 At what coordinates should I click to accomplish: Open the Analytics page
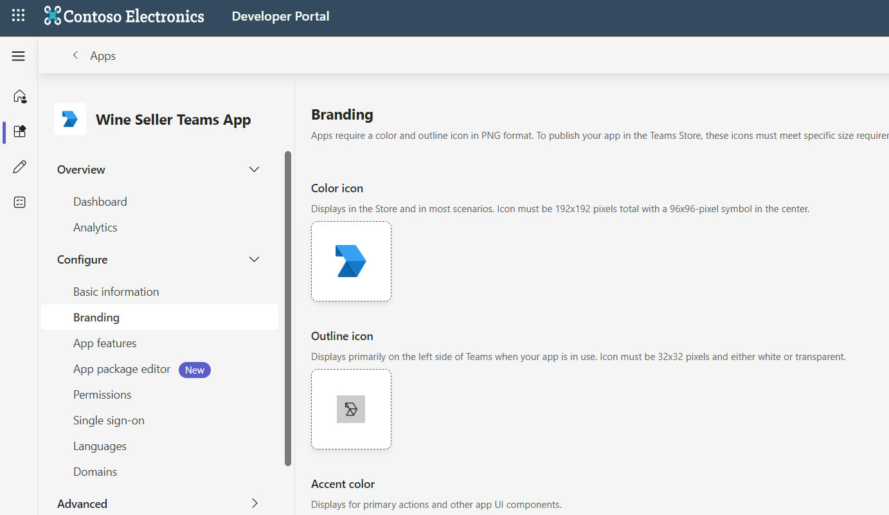click(95, 227)
